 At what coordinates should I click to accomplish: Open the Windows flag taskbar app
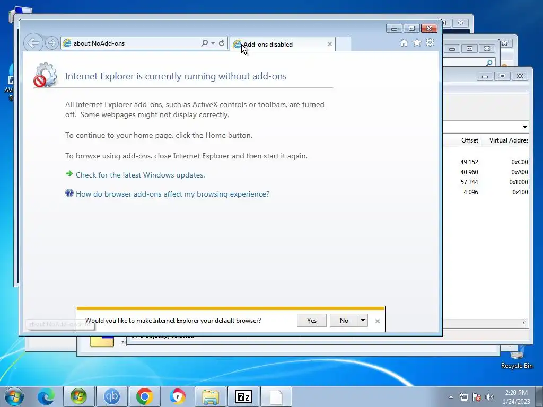pyautogui.click(x=78, y=396)
